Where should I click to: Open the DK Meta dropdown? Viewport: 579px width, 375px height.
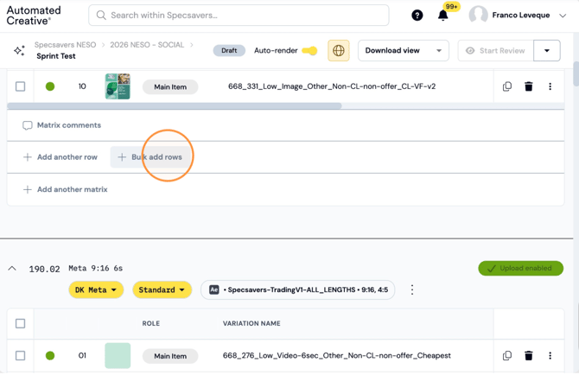96,289
